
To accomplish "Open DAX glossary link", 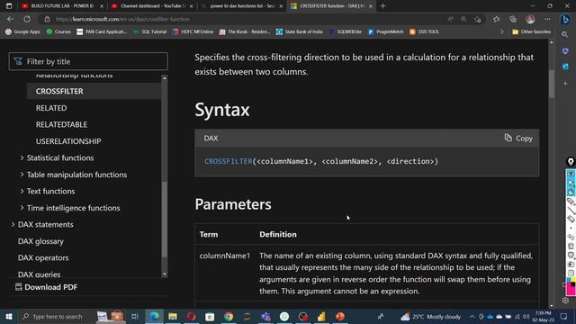I will pyautogui.click(x=40, y=241).
